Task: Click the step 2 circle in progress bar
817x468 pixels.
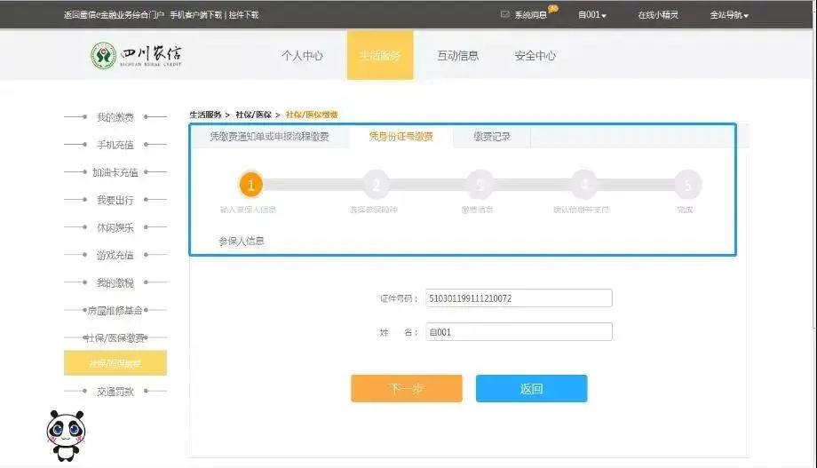Action: click(376, 185)
